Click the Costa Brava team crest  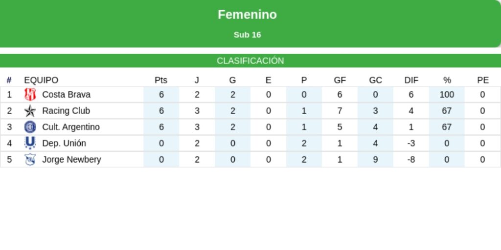tap(30, 94)
